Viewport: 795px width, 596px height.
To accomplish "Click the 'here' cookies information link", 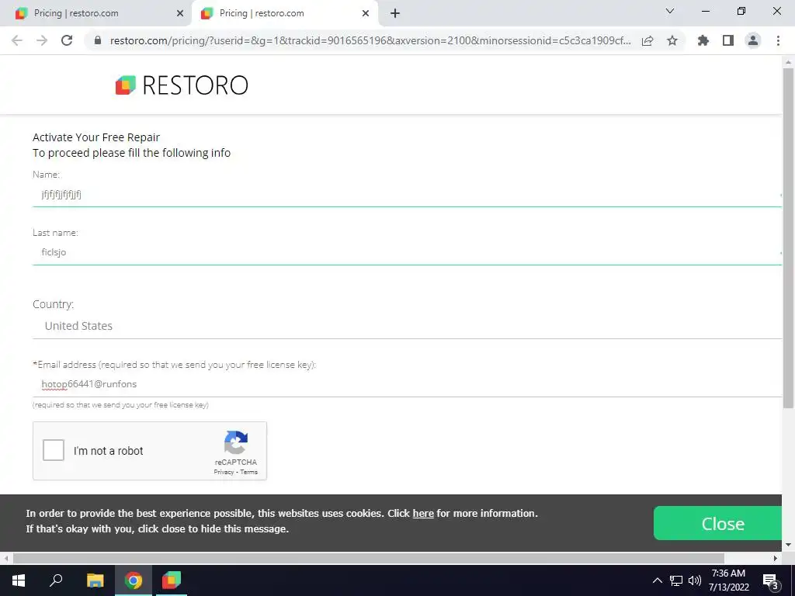I will click(x=423, y=514).
